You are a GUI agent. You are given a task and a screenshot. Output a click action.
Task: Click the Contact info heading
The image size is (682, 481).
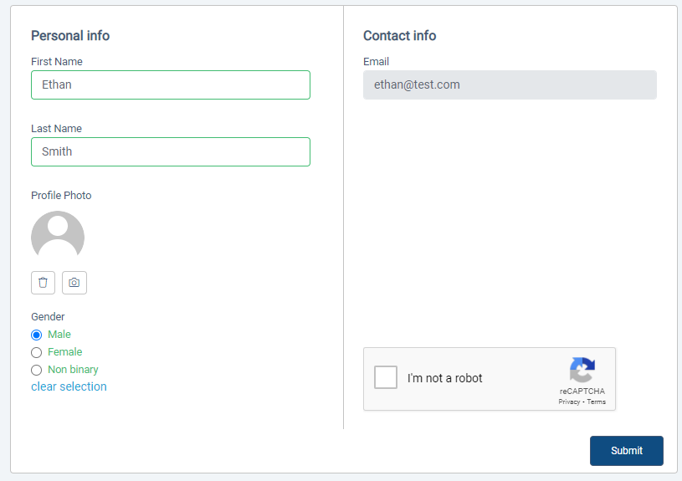399,36
